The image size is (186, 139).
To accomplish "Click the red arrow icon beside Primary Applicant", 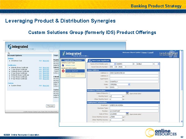I will pos(63,71).
